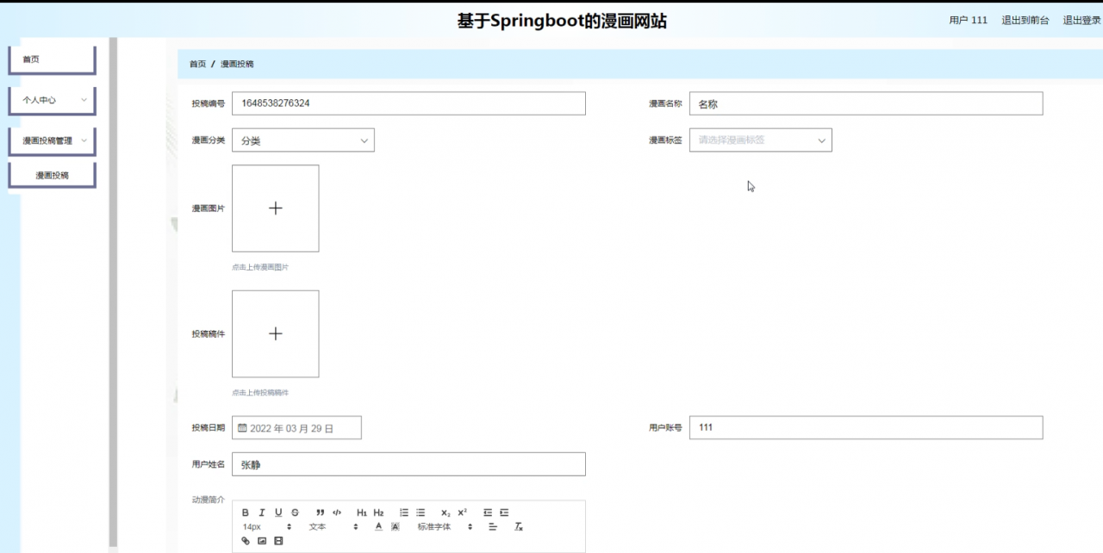Focus the 投稿编号 input field
The width and height of the screenshot is (1103, 553).
[408, 103]
